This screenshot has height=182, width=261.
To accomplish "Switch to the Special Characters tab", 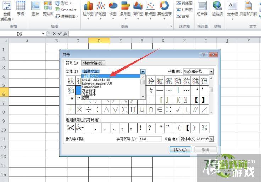I will (x=93, y=63).
